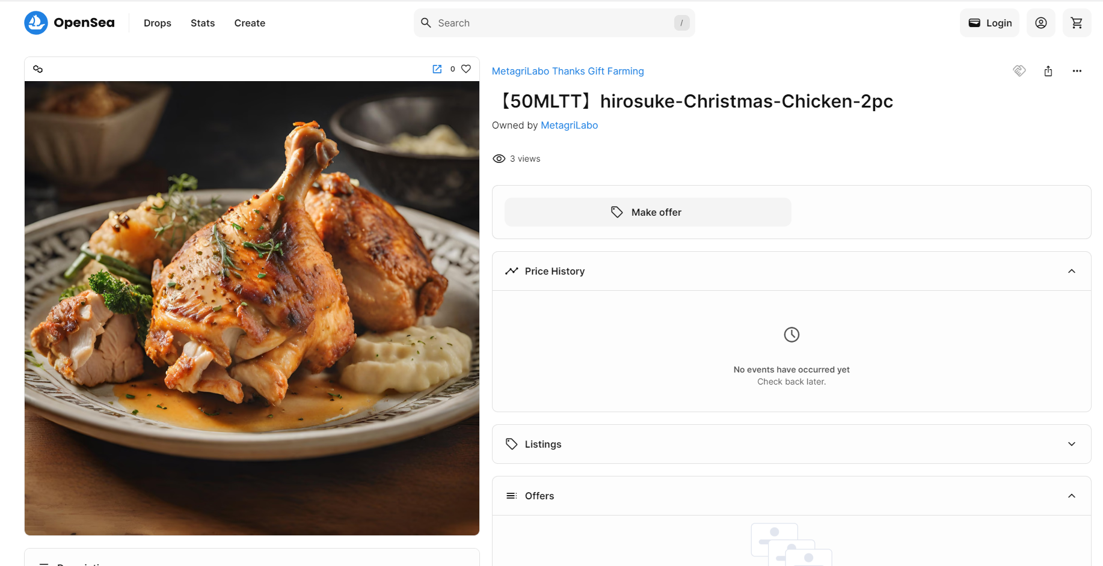
Task: Open image in new tab icon
Action: [437, 69]
